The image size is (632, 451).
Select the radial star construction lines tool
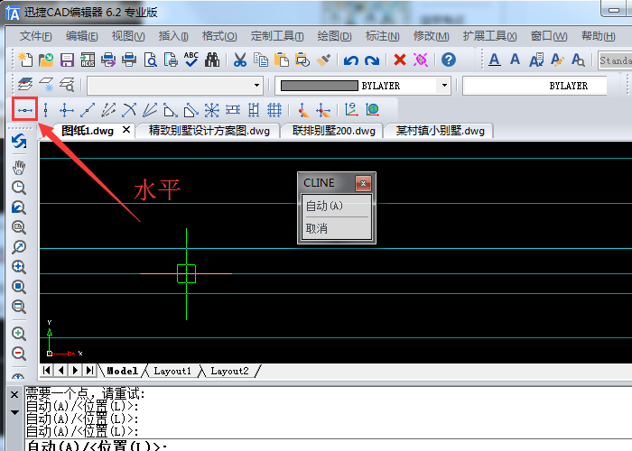tap(211, 110)
